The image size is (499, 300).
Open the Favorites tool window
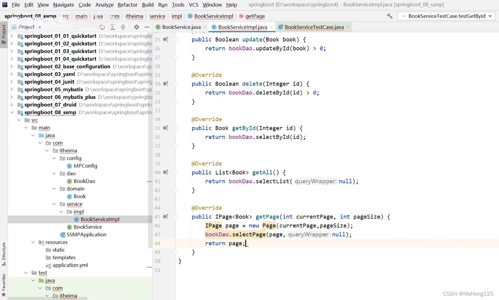click(4, 286)
